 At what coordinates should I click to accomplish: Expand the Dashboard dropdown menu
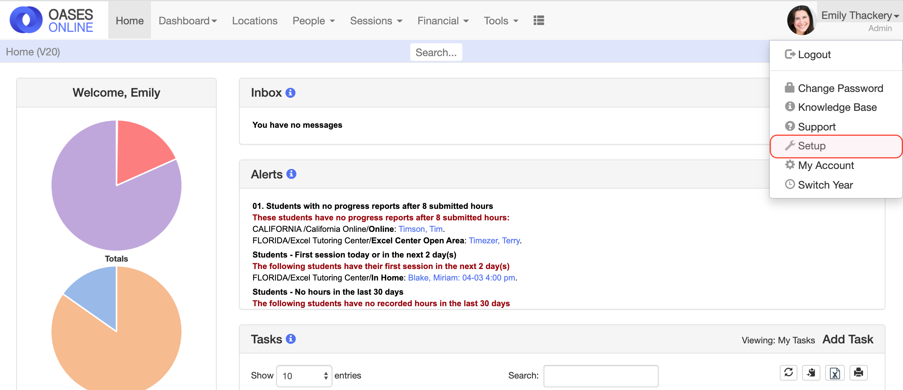(188, 21)
